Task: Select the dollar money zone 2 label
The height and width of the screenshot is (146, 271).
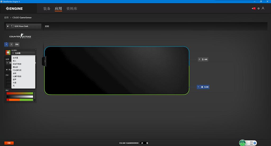Action: click(x=203, y=59)
